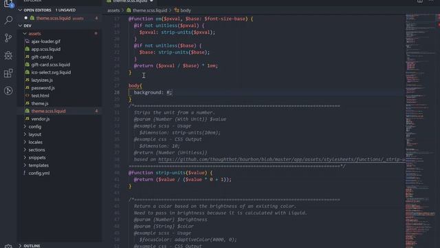440x248 pixels.
Task: Expand the locales folder
Action: pyautogui.click(x=25, y=142)
